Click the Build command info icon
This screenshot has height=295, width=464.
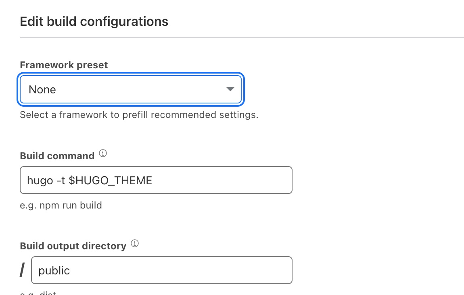click(x=103, y=154)
